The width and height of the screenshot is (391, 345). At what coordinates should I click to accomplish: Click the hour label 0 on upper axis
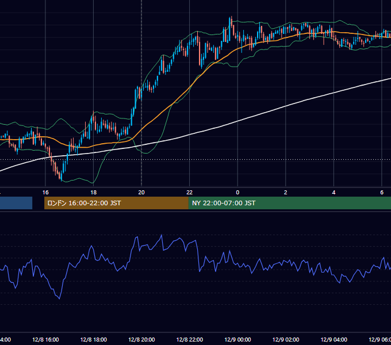(237, 193)
